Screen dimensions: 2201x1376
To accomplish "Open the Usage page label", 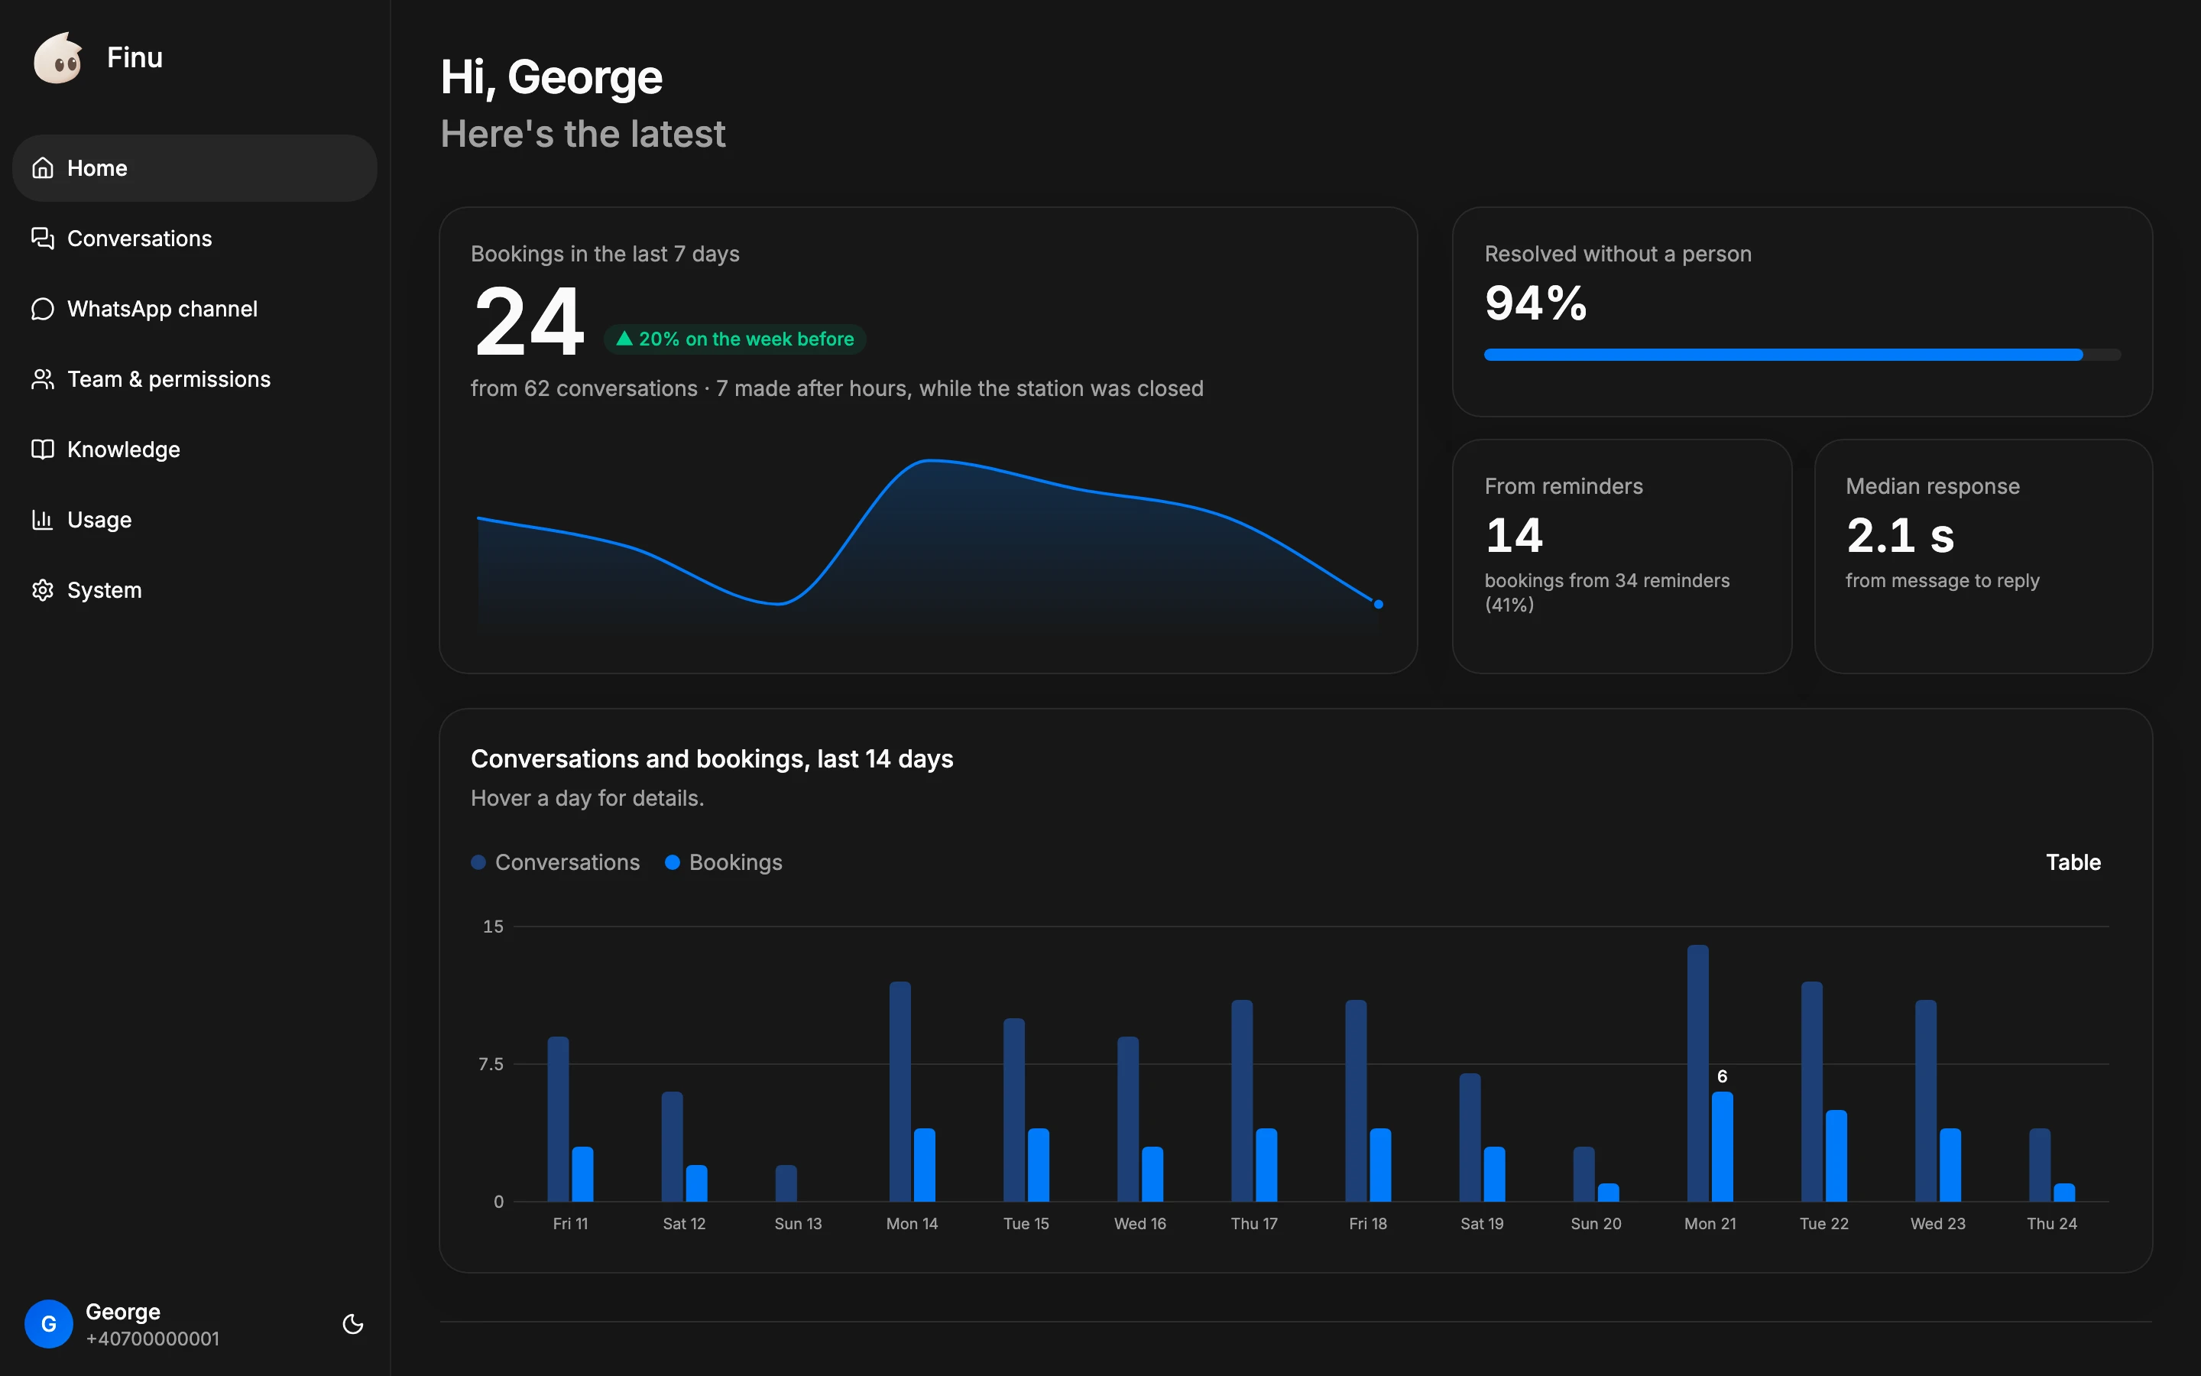I will coord(99,520).
